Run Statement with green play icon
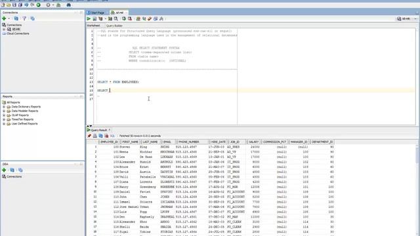Image resolution: width=420 pixels, height=236 pixels. [89, 19]
